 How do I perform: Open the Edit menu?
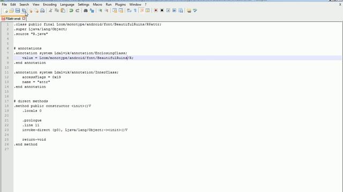(13, 4)
